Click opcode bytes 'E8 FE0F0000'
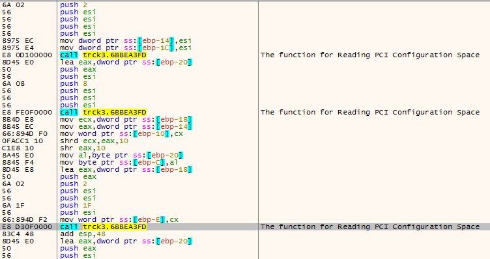 (x=27, y=113)
